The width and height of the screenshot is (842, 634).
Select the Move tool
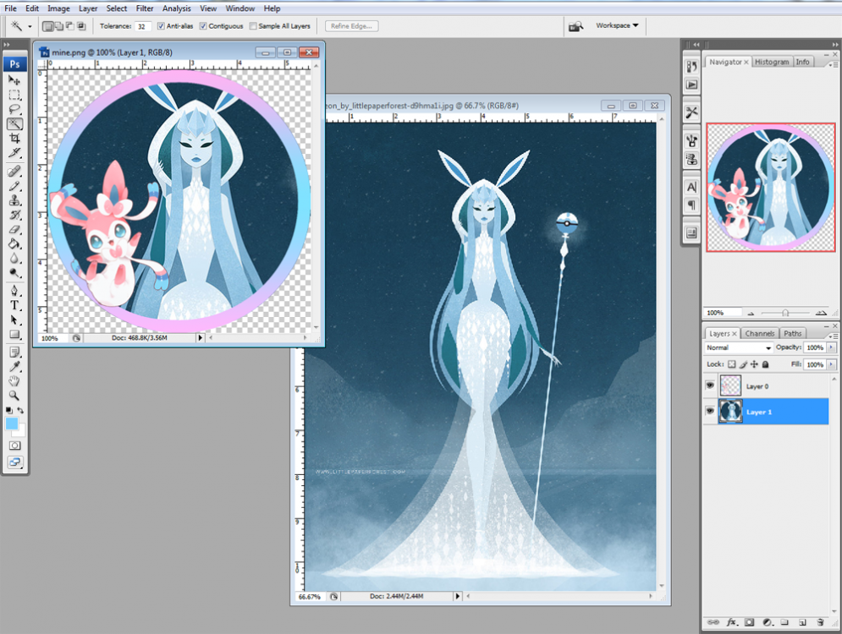pos(14,80)
